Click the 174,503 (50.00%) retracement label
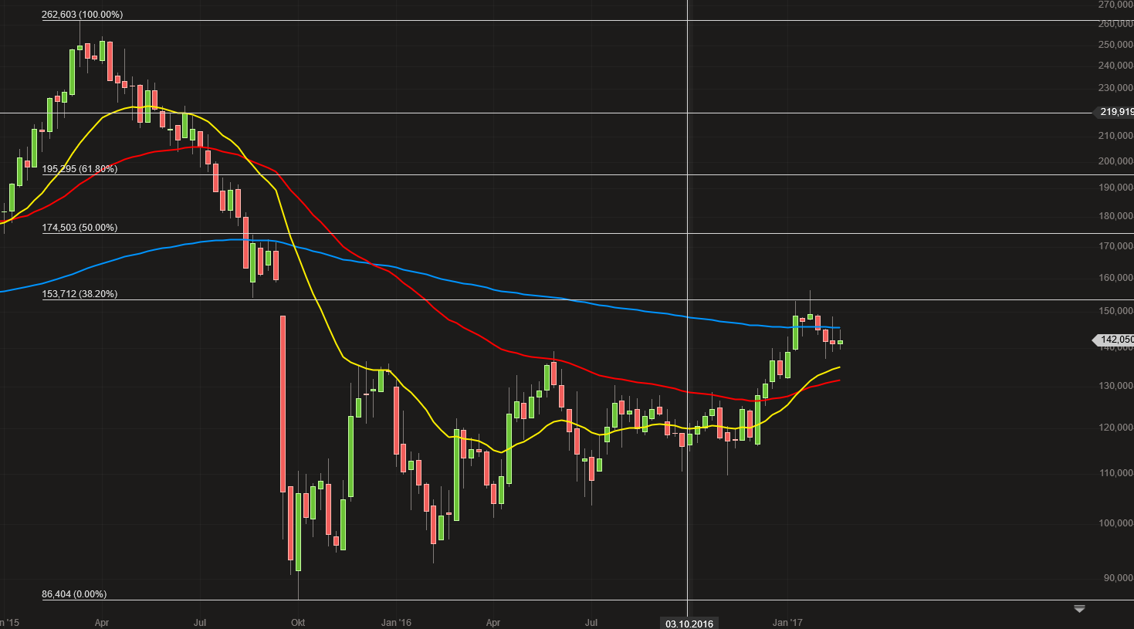The height and width of the screenshot is (629, 1134). pos(80,228)
